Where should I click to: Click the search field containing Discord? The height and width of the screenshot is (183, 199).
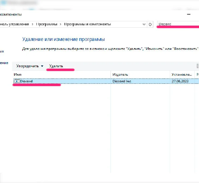(x=178, y=24)
